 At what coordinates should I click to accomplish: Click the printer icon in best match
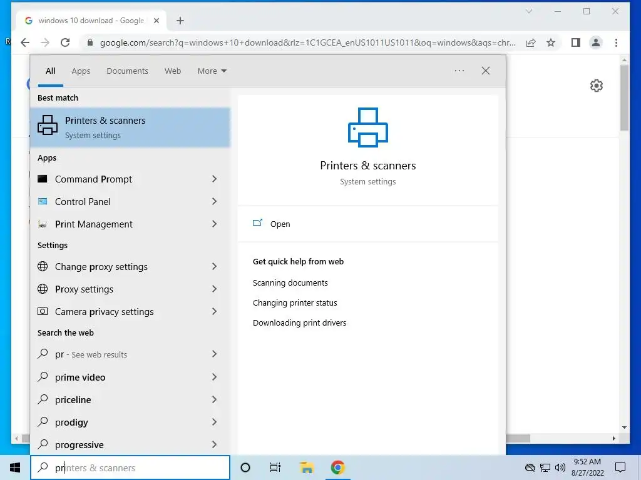tap(48, 125)
